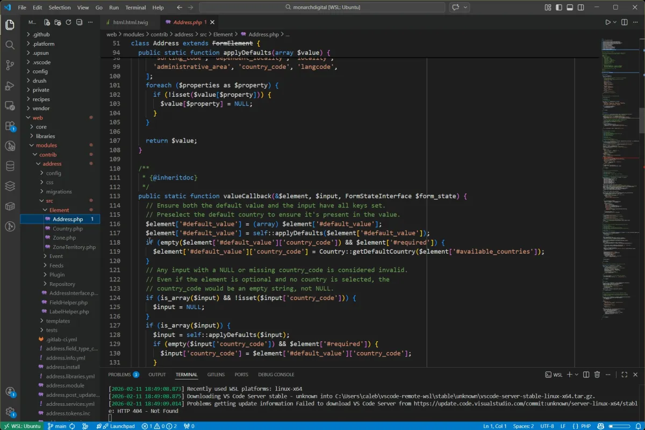Image resolution: width=645 pixels, height=430 pixels.
Task: Click Address.php breadcrumb above the editor
Action: pos(263,33)
